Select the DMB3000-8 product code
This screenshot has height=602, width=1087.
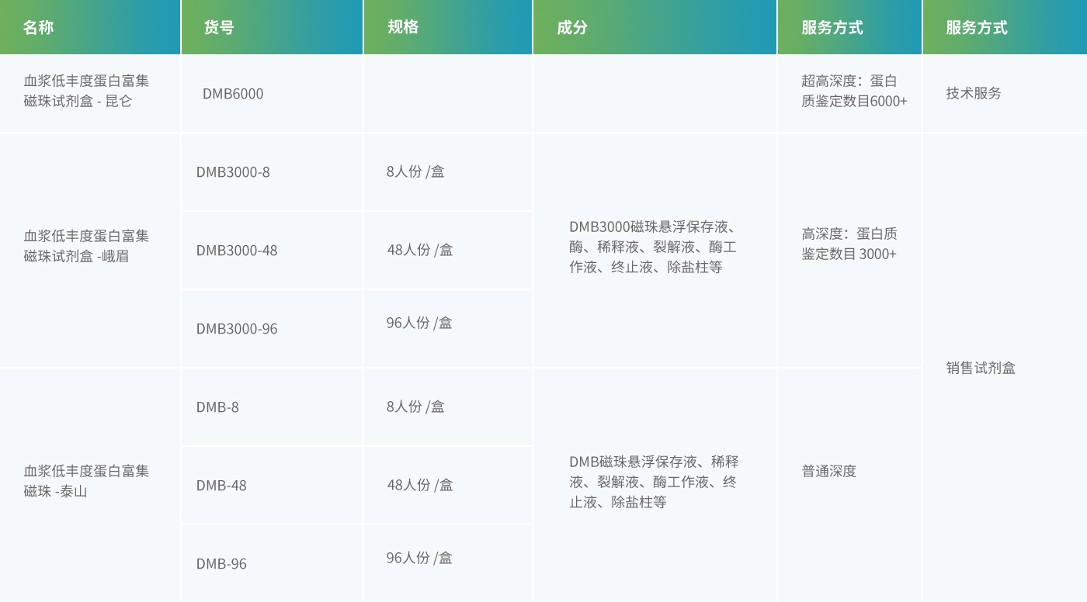[233, 172]
